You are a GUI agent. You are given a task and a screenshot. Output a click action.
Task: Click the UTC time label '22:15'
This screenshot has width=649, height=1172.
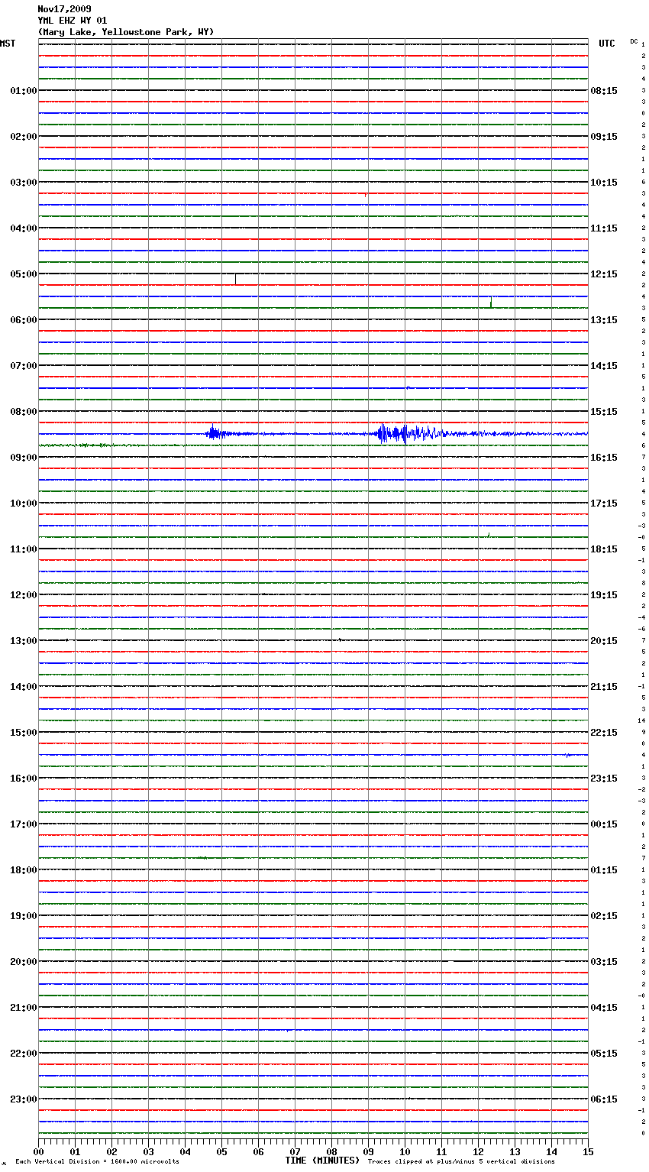[x=604, y=733]
